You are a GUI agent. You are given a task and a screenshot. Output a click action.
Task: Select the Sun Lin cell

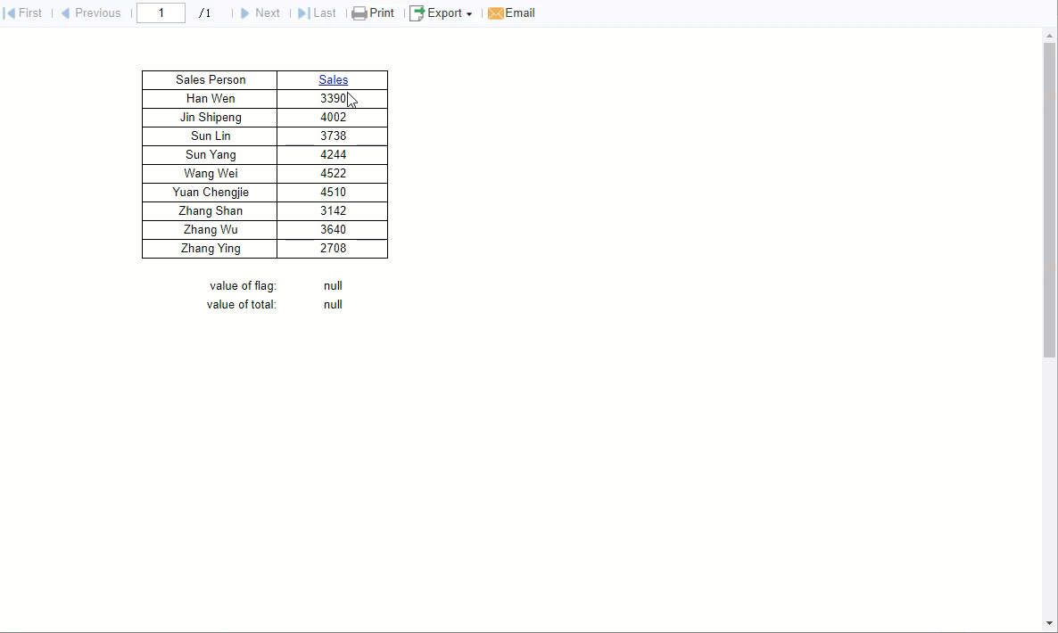[x=210, y=136]
